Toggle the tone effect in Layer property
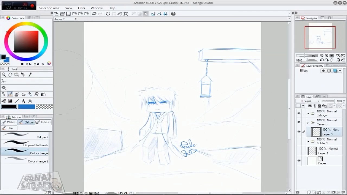347x195 pixels. 329,71
